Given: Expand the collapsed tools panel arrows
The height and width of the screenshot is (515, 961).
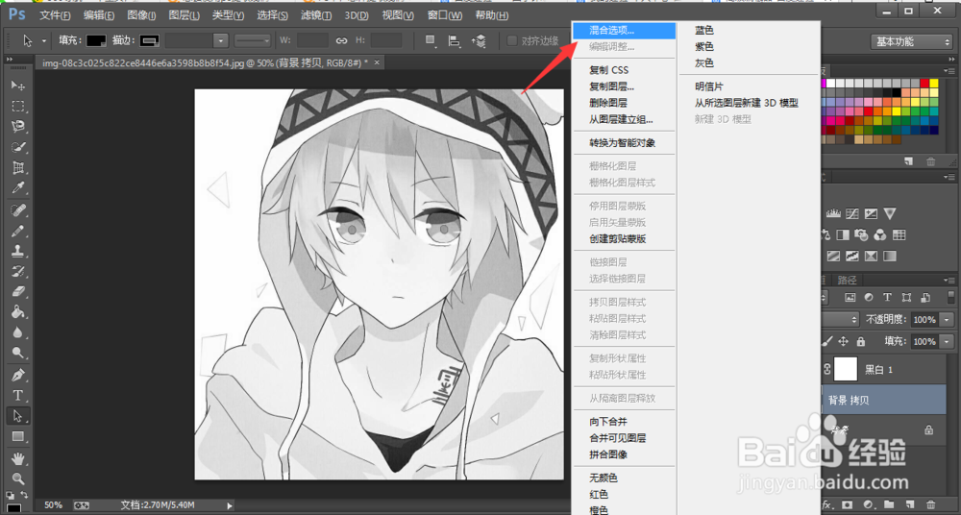Looking at the screenshot, I should pyautogui.click(x=10, y=59).
